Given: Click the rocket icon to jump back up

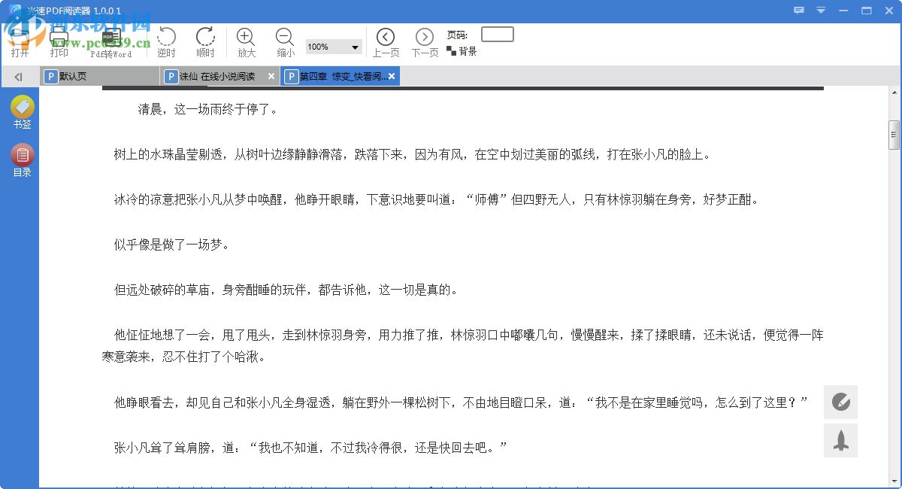Looking at the screenshot, I should coord(840,440).
